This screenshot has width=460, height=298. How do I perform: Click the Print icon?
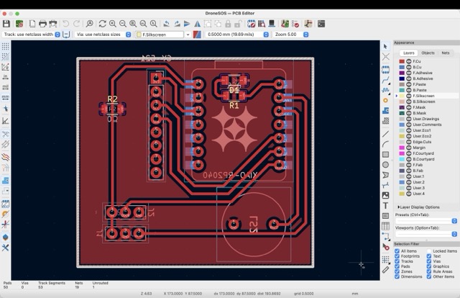tap(42, 24)
